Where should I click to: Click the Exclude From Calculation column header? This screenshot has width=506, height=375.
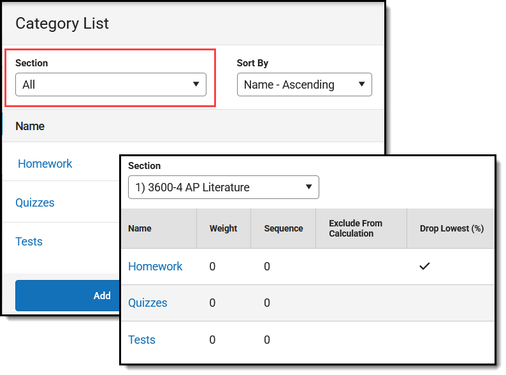[x=356, y=228]
